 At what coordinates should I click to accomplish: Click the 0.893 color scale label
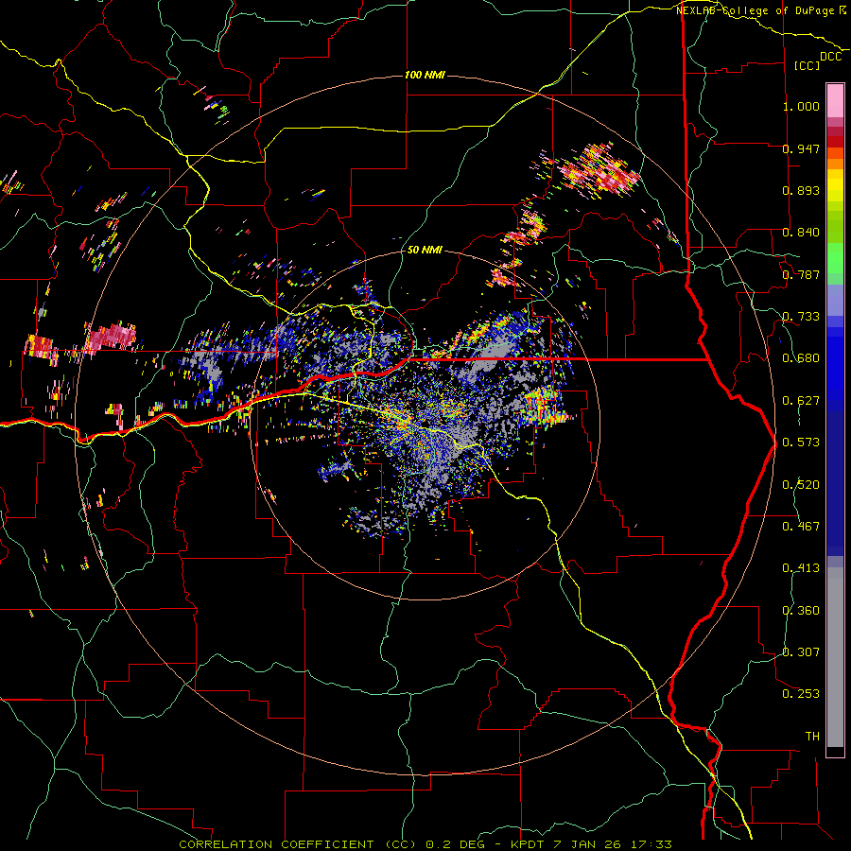pyautogui.click(x=801, y=190)
